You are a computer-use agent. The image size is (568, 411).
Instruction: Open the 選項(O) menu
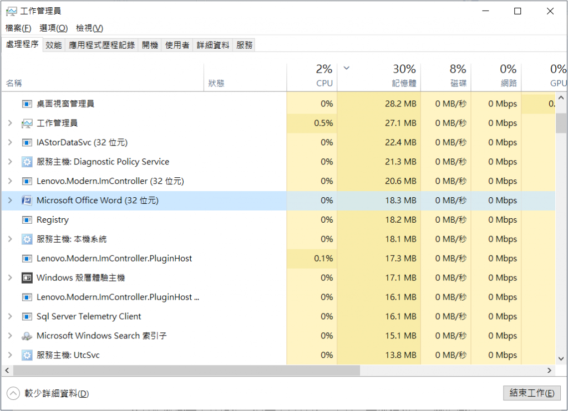coord(54,28)
